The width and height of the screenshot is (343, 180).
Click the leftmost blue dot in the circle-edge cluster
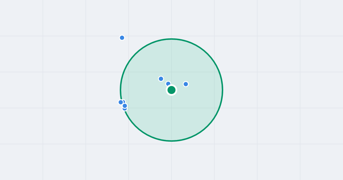[121, 102]
